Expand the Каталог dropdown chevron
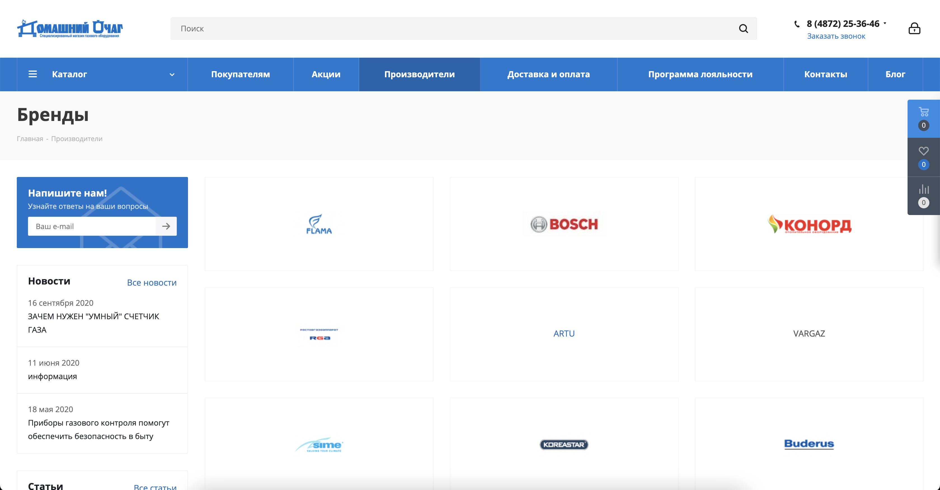Viewport: 940px width, 490px height. [172, 74]
